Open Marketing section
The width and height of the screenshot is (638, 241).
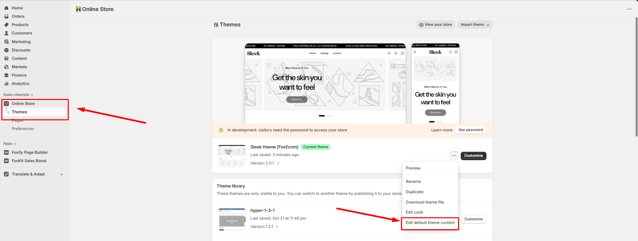(x=21, y=42)
